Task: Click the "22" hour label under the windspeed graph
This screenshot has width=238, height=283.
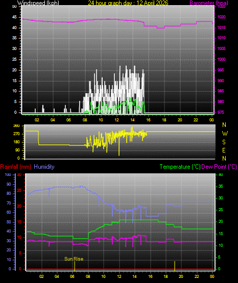Action: (196, 120)
